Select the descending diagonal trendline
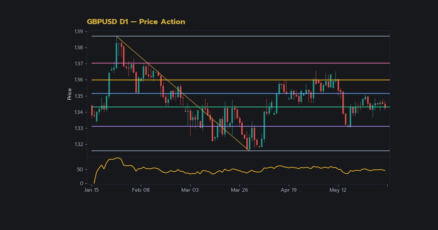The image size is (438, 230). point(182,93)
